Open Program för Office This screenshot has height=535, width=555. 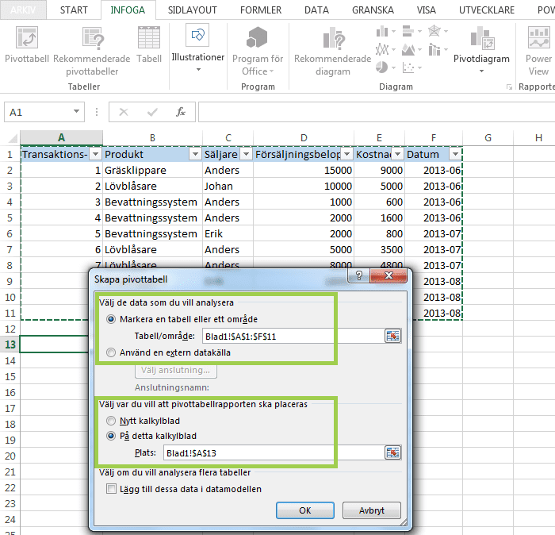pyautogui.click(x=258, y=52)
